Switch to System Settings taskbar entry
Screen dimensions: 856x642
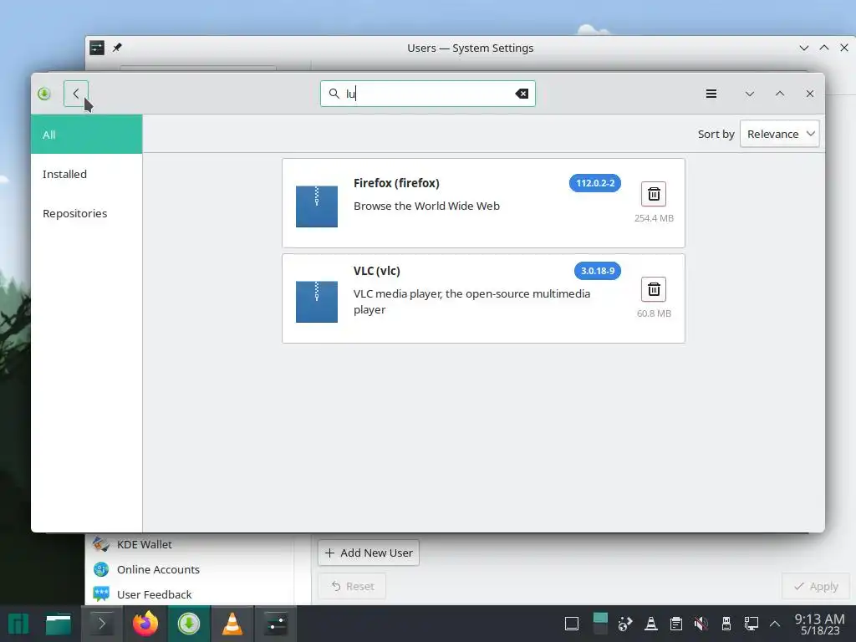pos(276,624)
